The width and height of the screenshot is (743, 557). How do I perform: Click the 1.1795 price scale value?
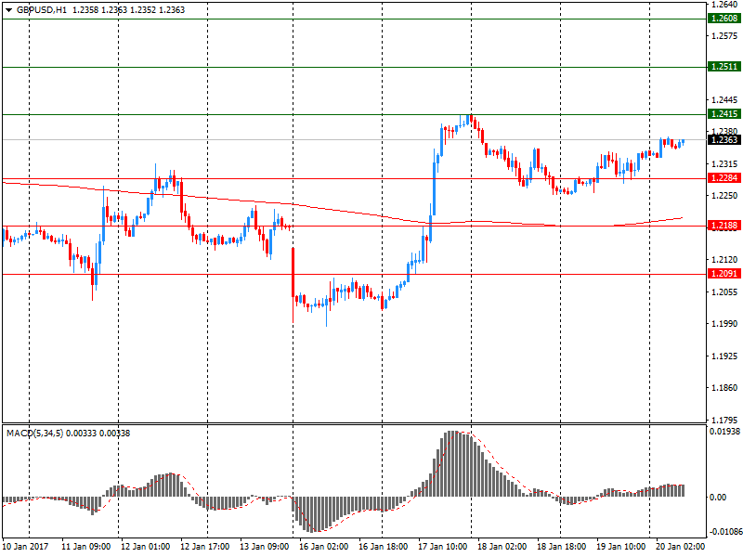(x=724, y=420)
